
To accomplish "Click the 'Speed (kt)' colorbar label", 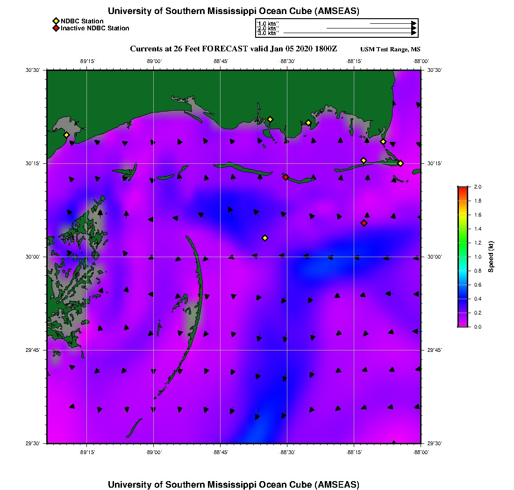I will pos(491,257).
